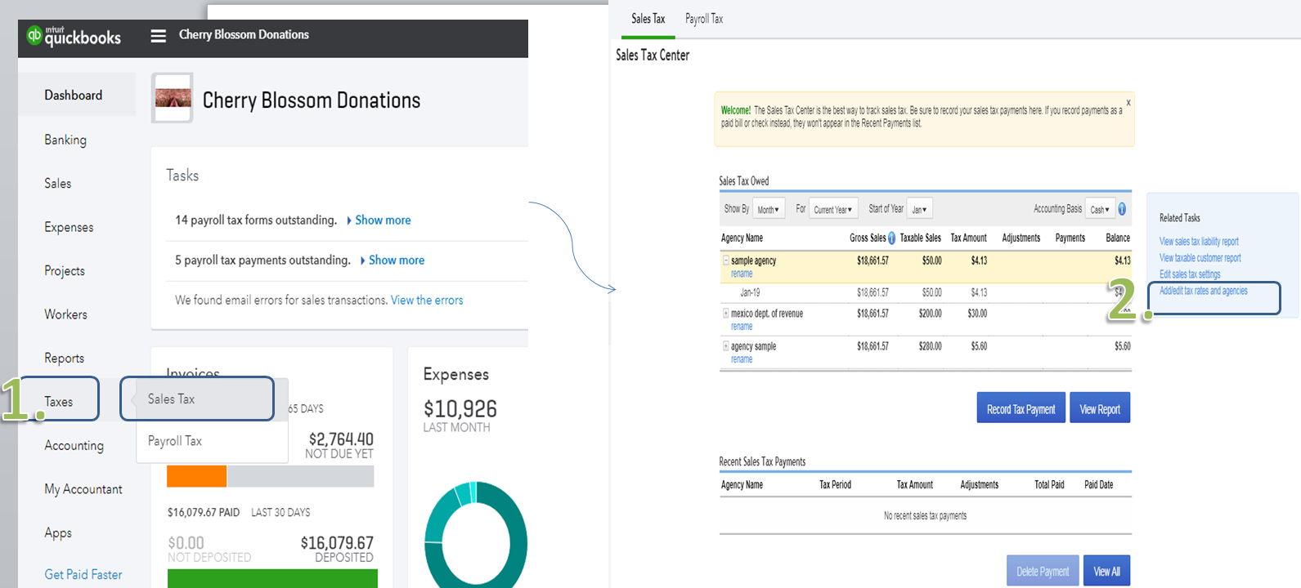
Task: Click the $16,079.67 deposited amount
Action: click(x=337, y=543)
